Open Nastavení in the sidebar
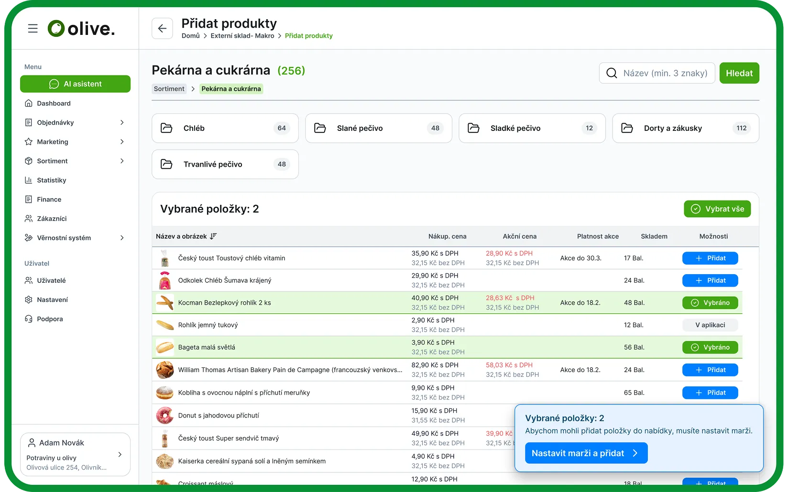The width and height of the screenshot is (788, 492). click(52, 300)
